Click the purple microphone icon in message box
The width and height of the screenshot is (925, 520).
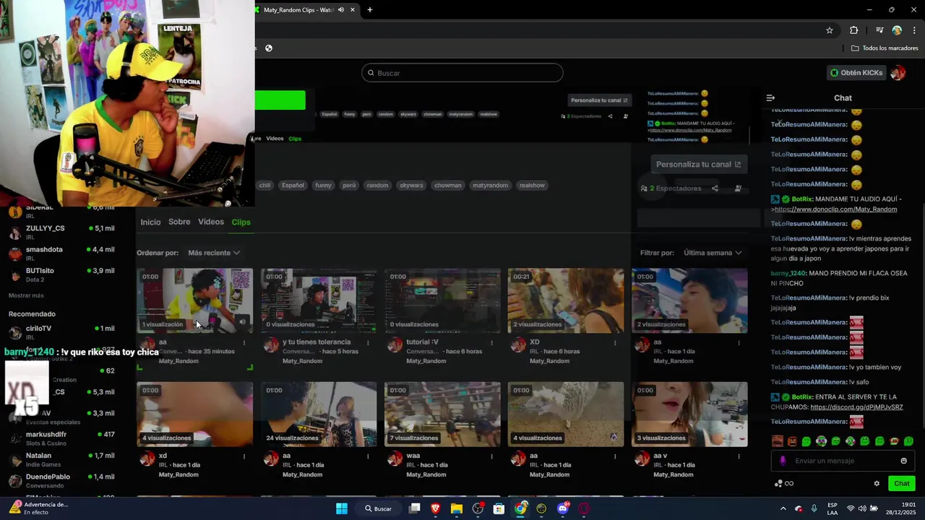(783, 461)
